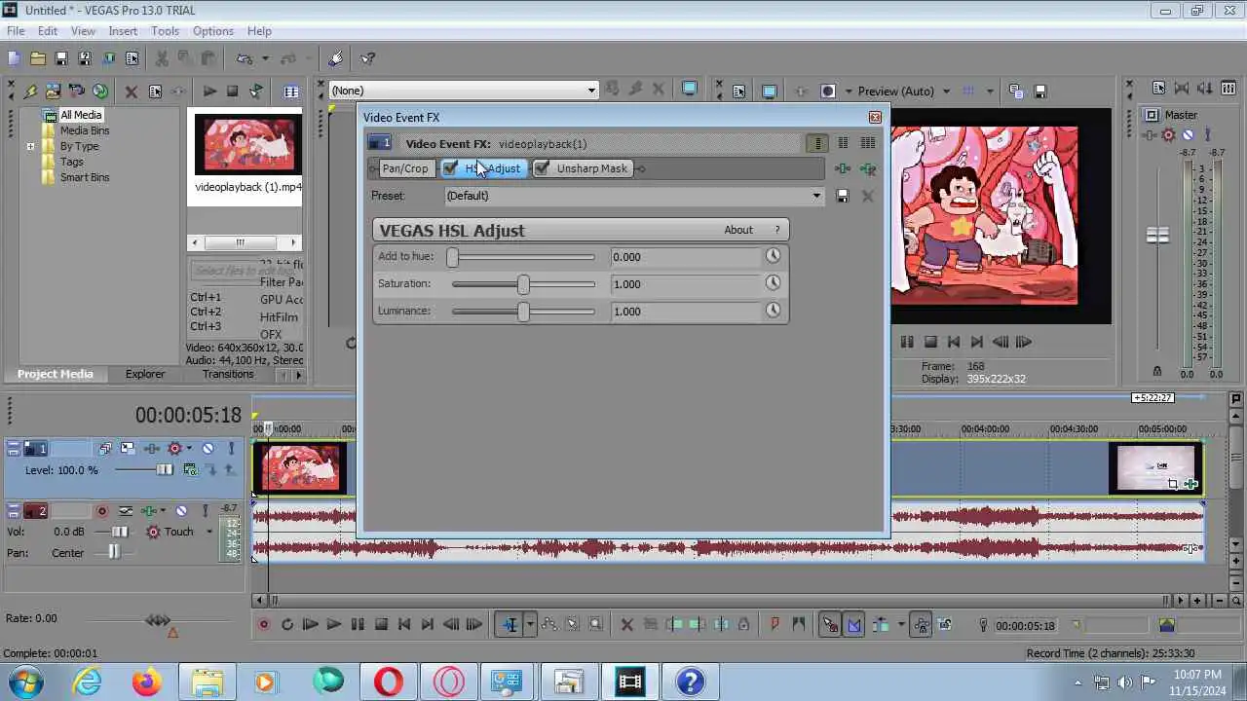Pause the video preview
The image size is (1247, 701).
[x=907, y=342]
